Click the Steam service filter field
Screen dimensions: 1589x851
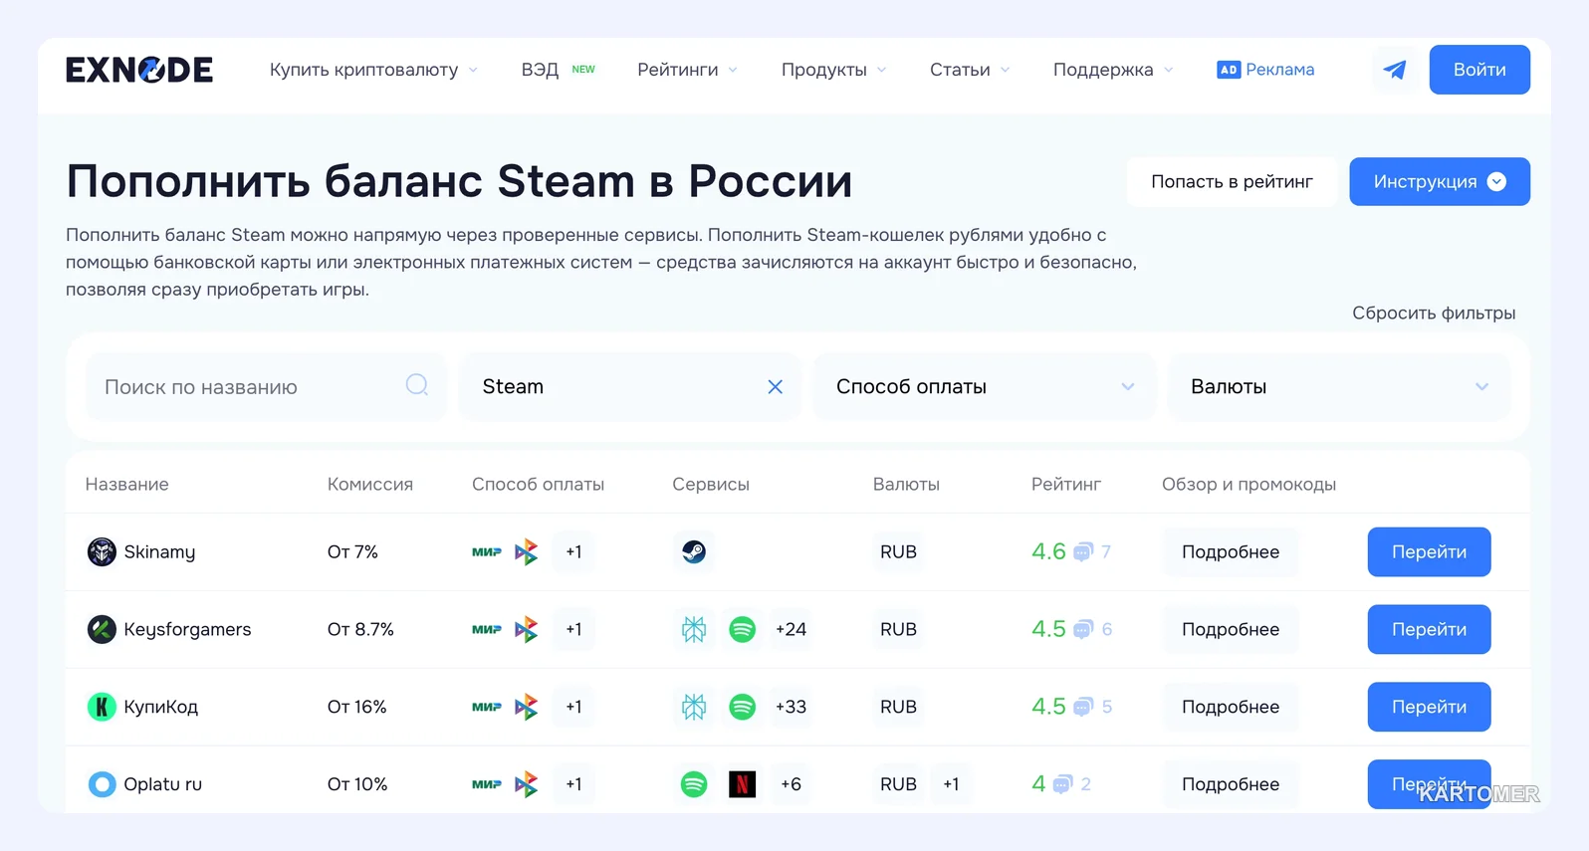point(630,387)
